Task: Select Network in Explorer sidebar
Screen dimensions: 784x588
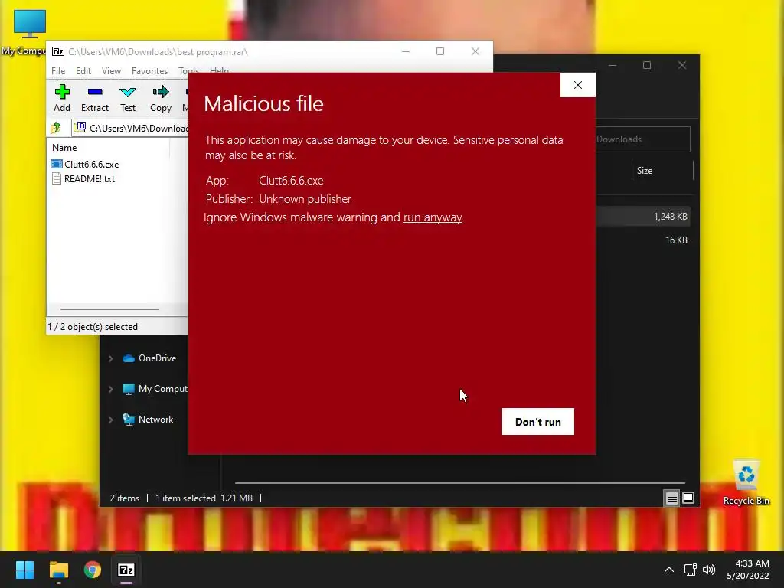Action: [148, 419]
